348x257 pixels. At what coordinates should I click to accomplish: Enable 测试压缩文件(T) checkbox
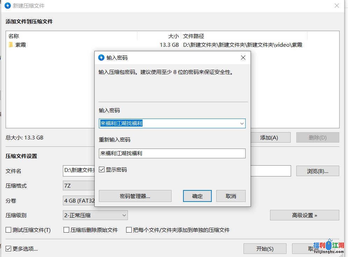click(x=8, y=230)
